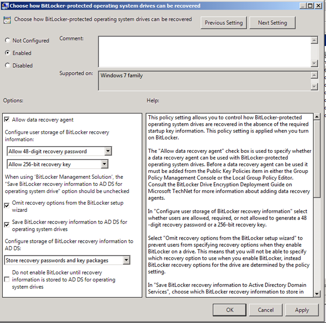Toggle Allow data recovery agent checkbox
326x323 pixels.
coord(7,120)
